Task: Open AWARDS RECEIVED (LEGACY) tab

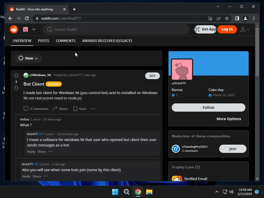Action: tap(107, 41)
